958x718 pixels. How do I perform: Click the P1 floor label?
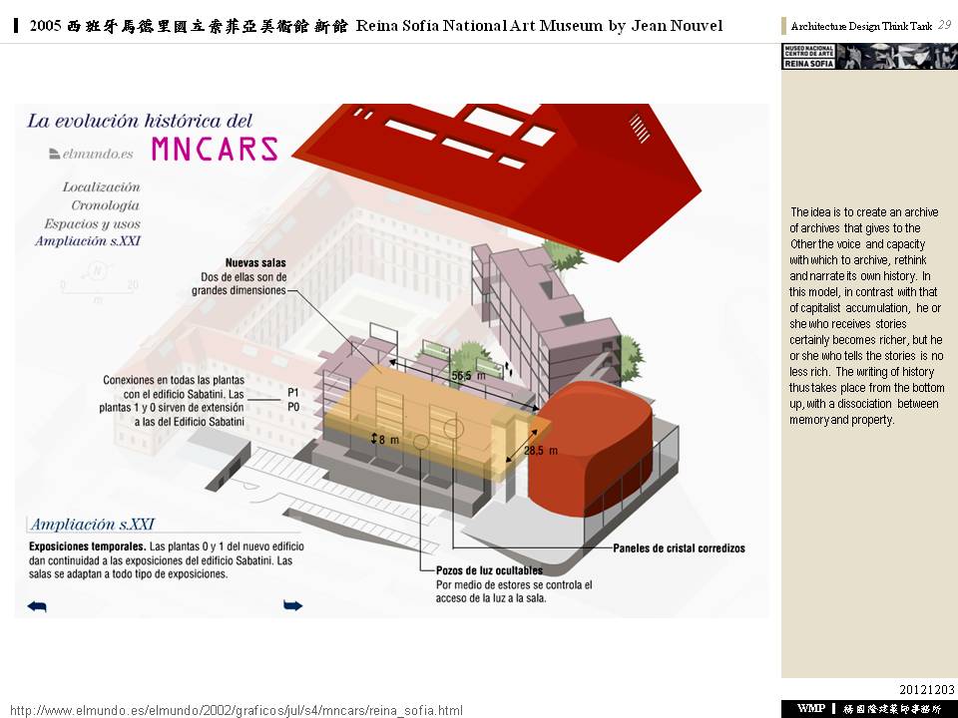(x=293, y=392)
